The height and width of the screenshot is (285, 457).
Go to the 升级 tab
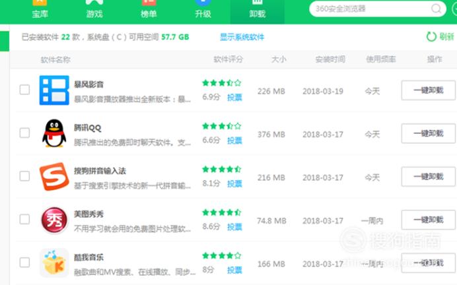203,10
